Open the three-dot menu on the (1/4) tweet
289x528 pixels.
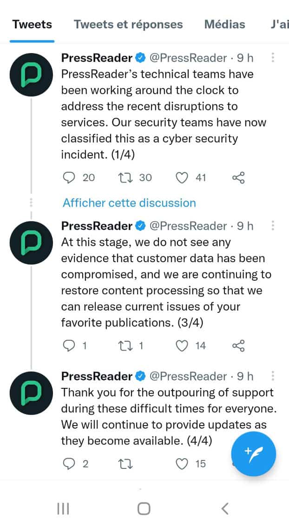pos(273,58)
